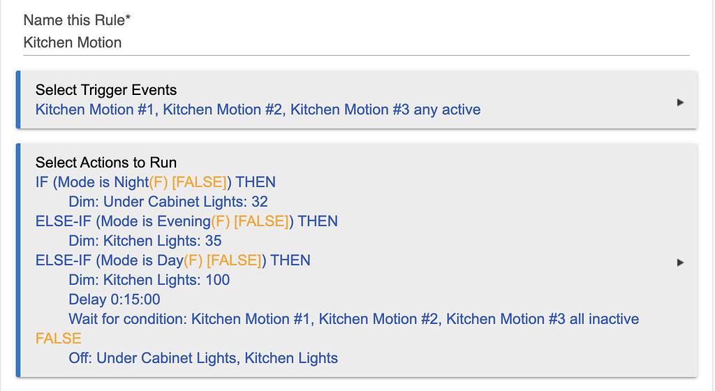
Task: Expand the Select Actions to Run arrow
Action: pos(680,263)
